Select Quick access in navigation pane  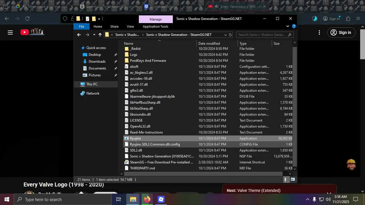point(96,48)
